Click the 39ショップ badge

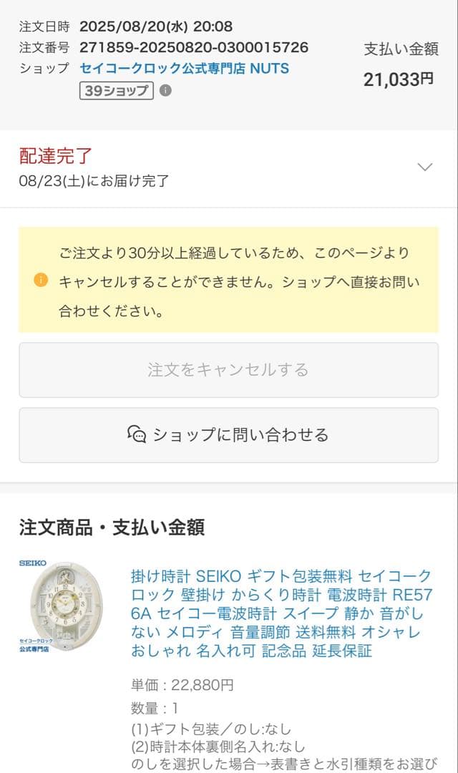[119, 91]
